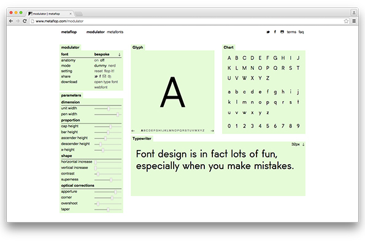The height and width of the screenshot is (242, 365).
Task: Open the Twitter icon beside terms link
Action: pyautogui.click(x=268, y=32)
